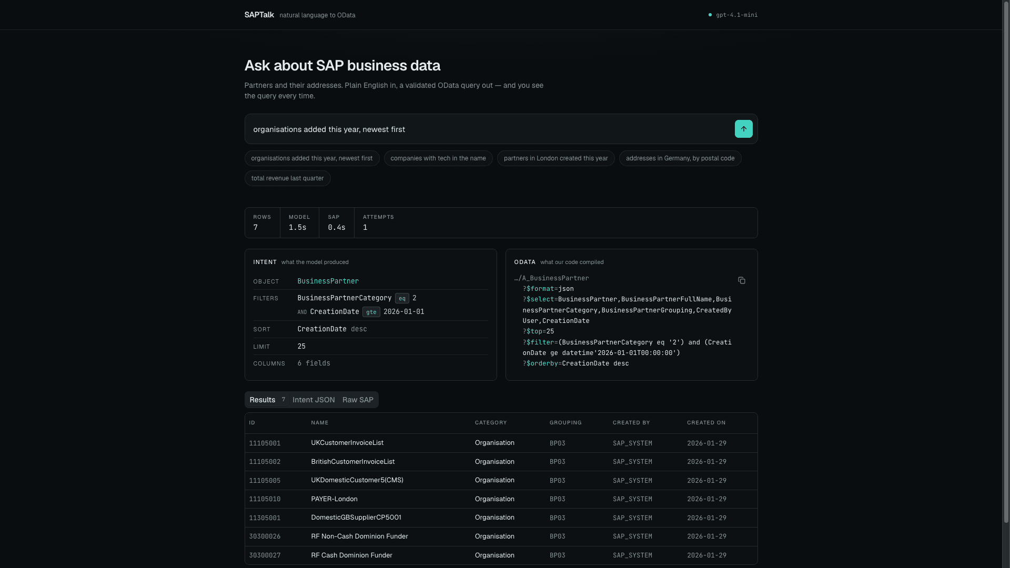Select the row ID 11105001
This screenshot has width=1010, height=568.
[x=265, y=443]
